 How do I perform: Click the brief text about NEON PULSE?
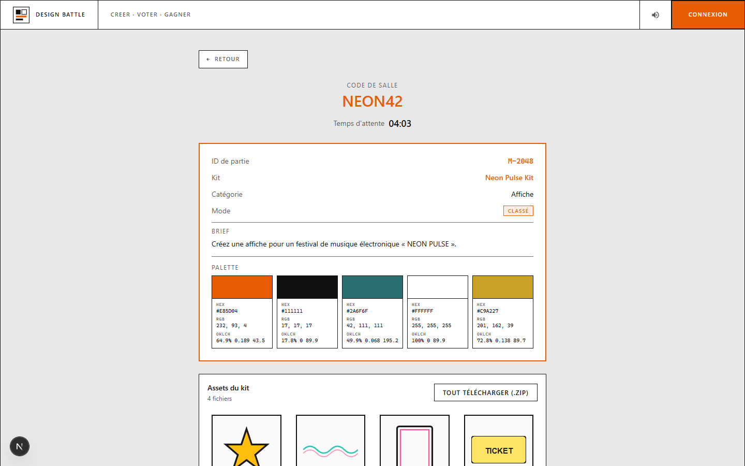(334, 244)
